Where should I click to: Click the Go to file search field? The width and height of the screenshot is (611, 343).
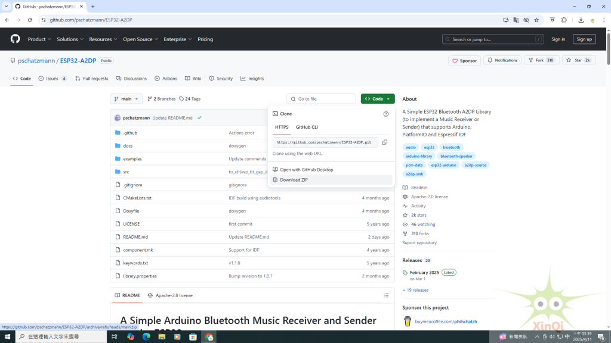click(321, 99)
